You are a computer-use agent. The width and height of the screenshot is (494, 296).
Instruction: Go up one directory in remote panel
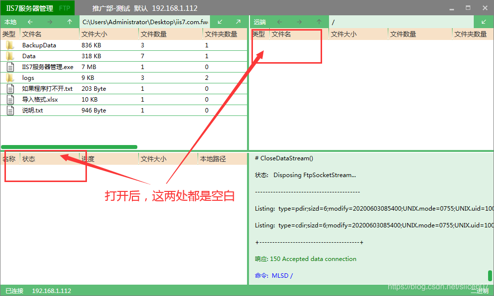pyautogui.click(x=319, y=22)
